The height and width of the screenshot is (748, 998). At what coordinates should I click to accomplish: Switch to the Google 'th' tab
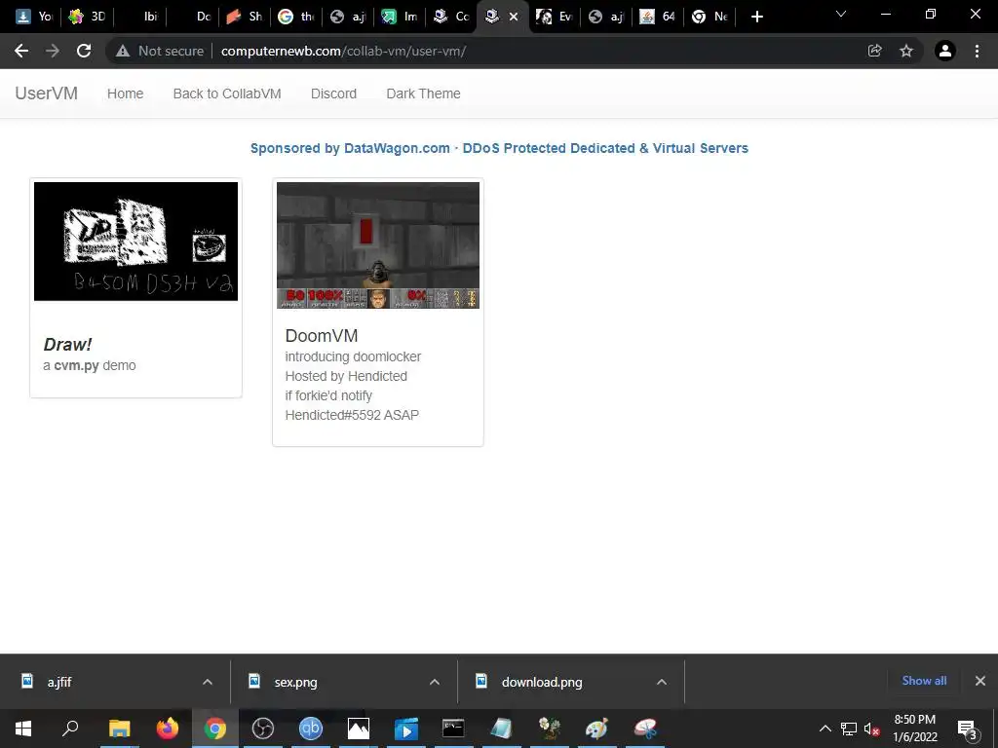pos(297,17)
